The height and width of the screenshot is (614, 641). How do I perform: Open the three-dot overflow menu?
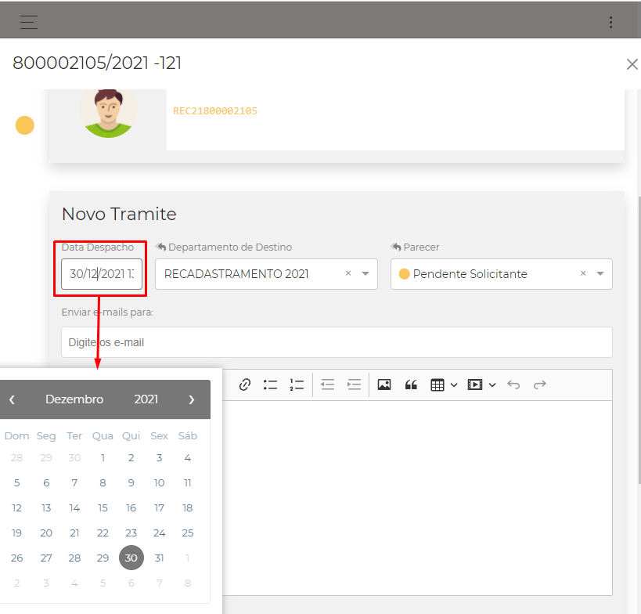[610, 22]
